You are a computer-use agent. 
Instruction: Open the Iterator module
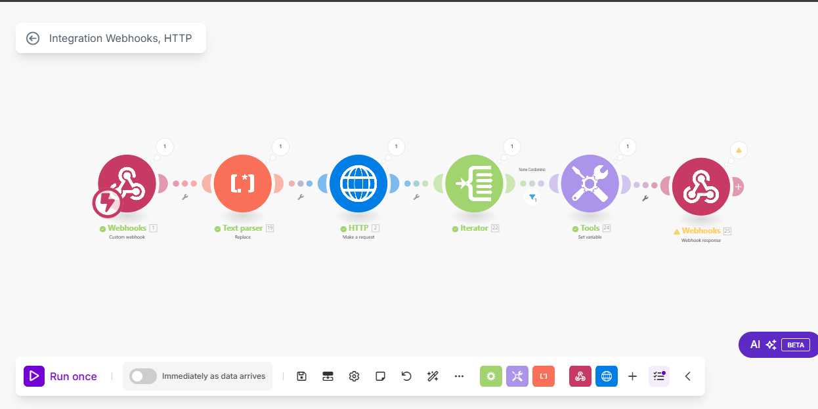474,184
